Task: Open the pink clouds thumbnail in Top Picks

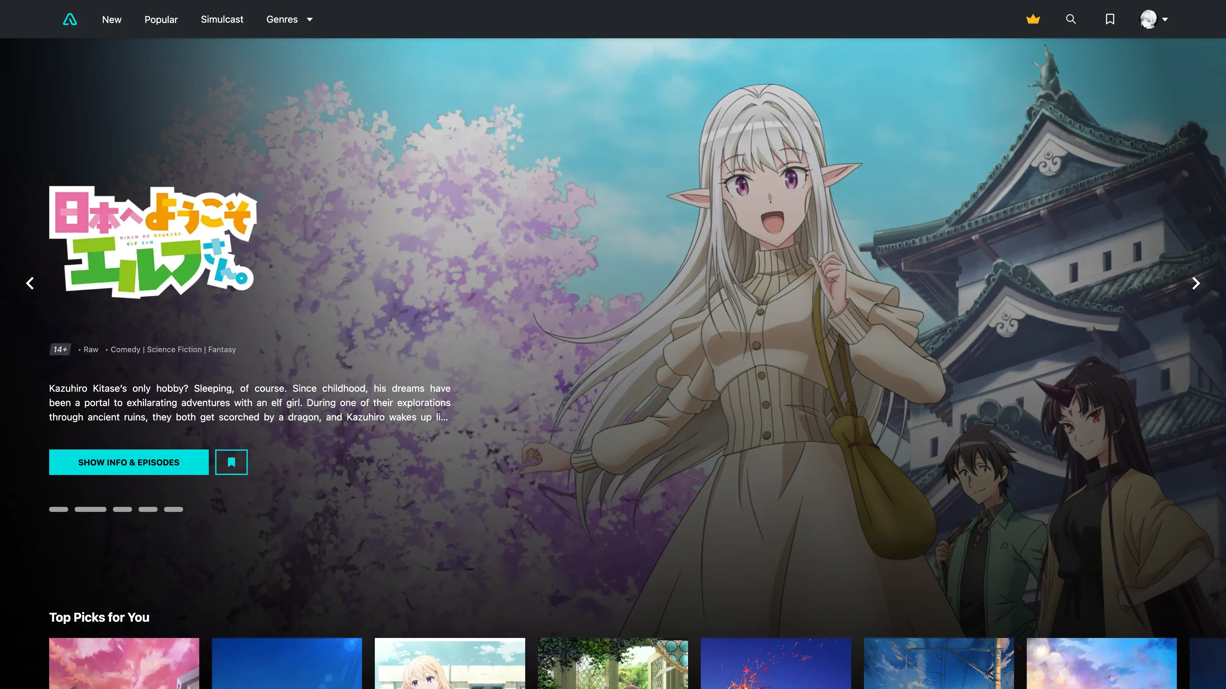Action: pyautogui.click(x=124, y=663)
